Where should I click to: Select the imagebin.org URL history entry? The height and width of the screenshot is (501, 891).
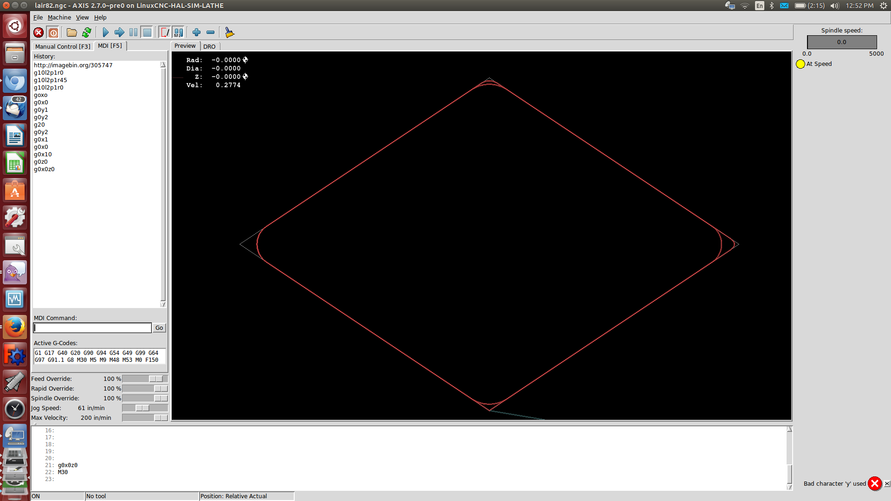73,65
